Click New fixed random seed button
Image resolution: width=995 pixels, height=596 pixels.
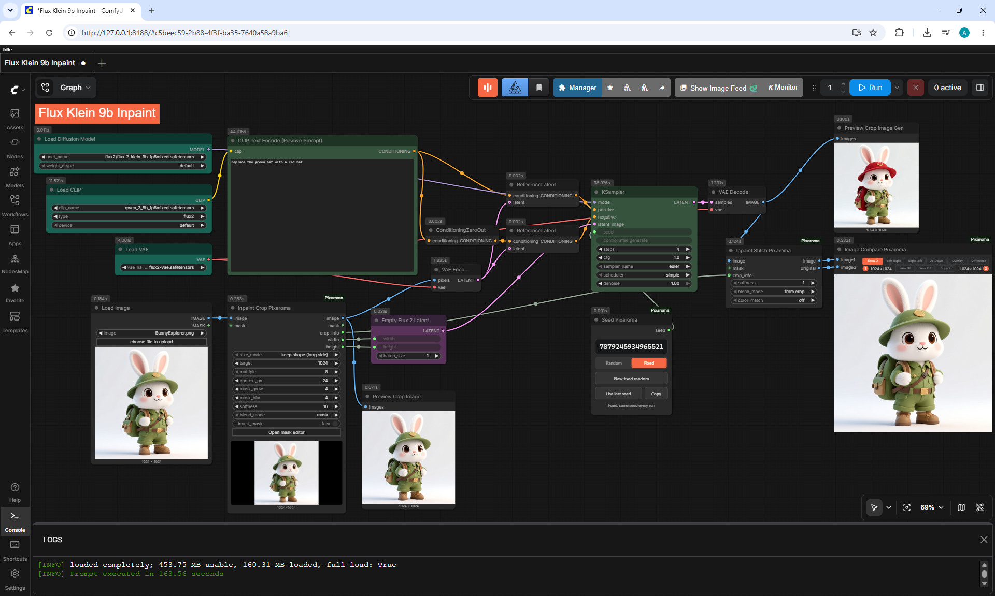[x=631, y=379]
